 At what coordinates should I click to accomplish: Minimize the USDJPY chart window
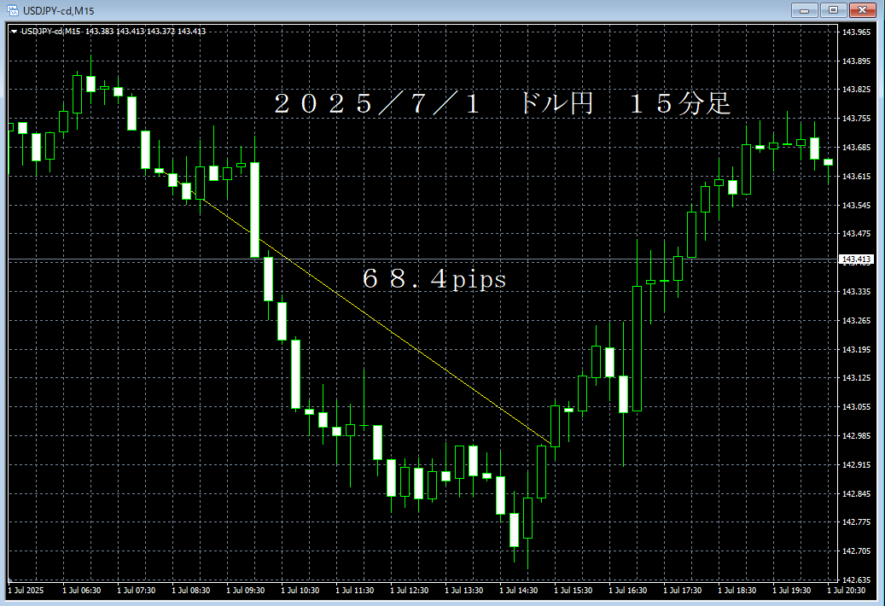click(803, 10)
